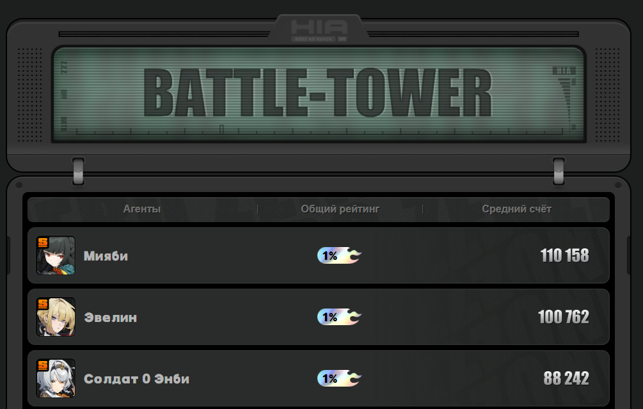Click the 1% badge for Солдат 0 Энби
This screenshot has height=409, width=643.
pyautogui.click(x=339, y=379)
